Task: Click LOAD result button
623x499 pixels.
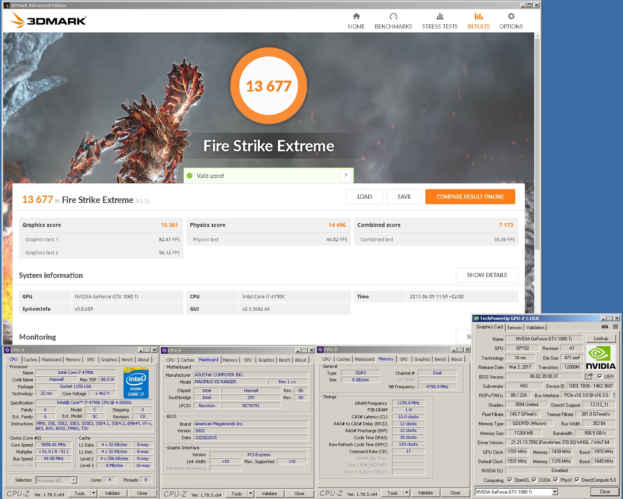Action: (x=364, y=196)
